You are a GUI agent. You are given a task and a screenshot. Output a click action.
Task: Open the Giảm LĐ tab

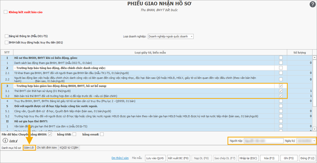pyautogui.click(x=29, y=147)
